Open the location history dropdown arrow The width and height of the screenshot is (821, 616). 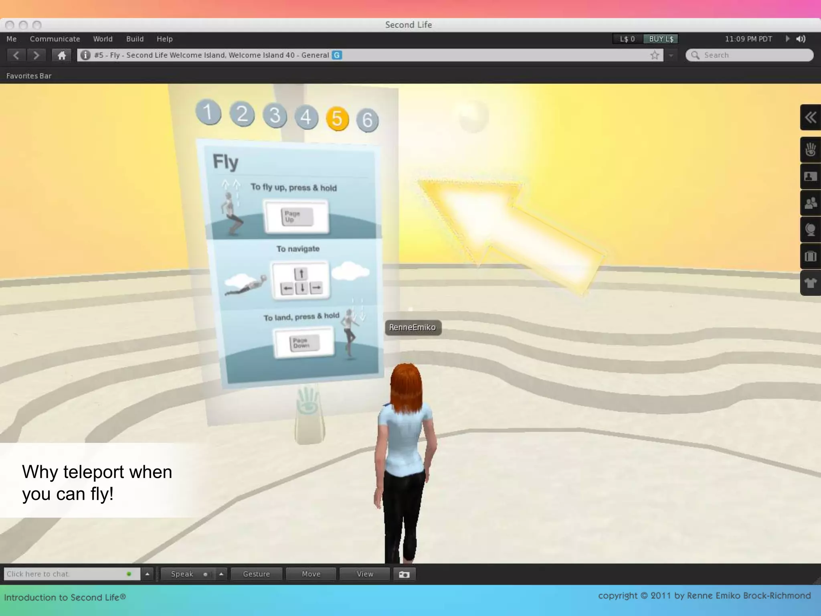(671, 55)
